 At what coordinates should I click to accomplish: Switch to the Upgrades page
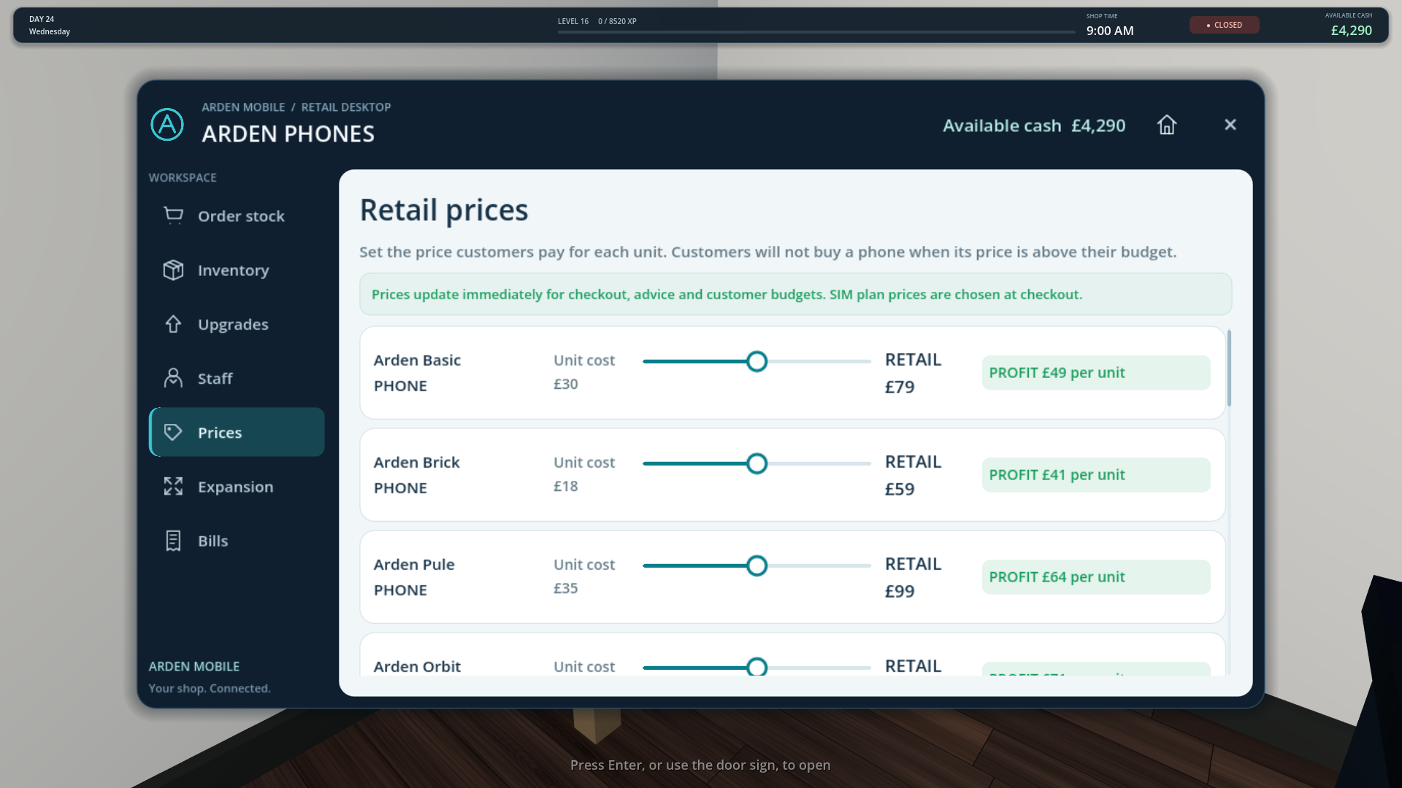(237, 324)
